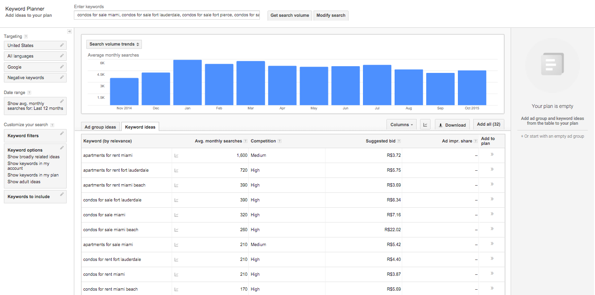Image resolution: width=595 pixels, height=295 pixels.
Task: Add apartments for sale miami to plan
Action: tap(492, 244)
